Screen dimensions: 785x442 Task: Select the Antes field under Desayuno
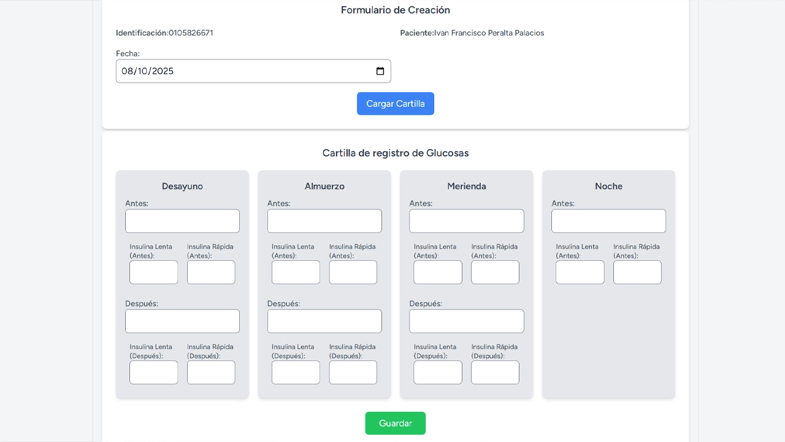(x=182, y=220)
